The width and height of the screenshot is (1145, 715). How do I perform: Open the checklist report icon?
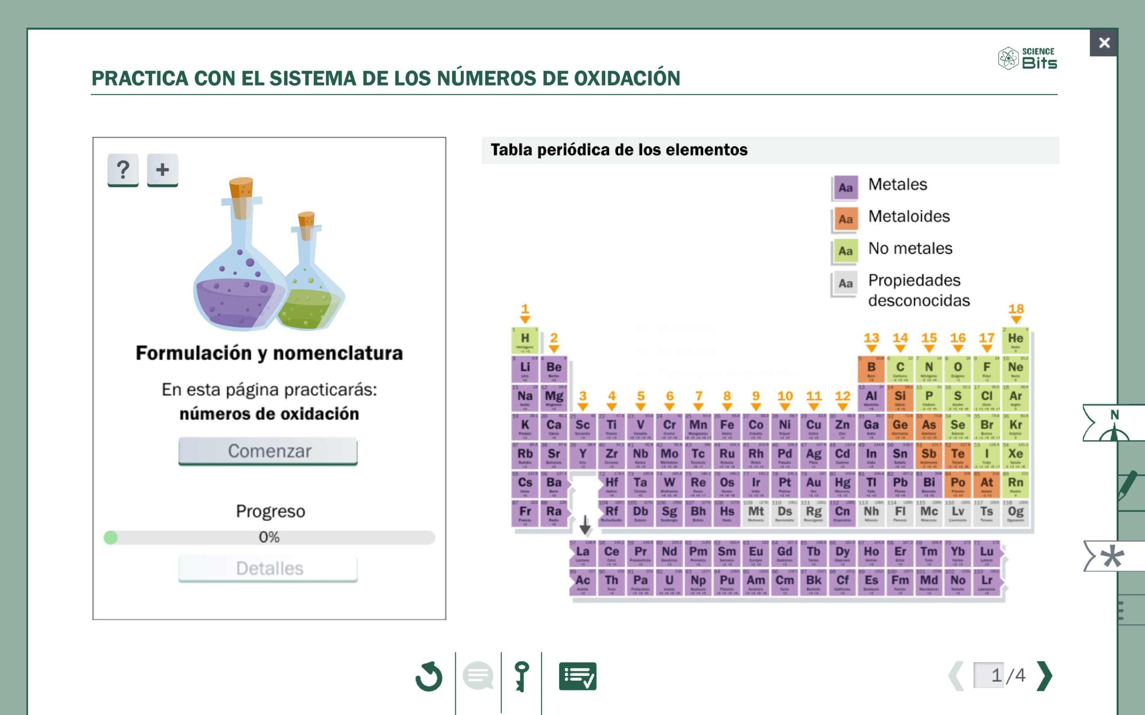pos(577,676)
